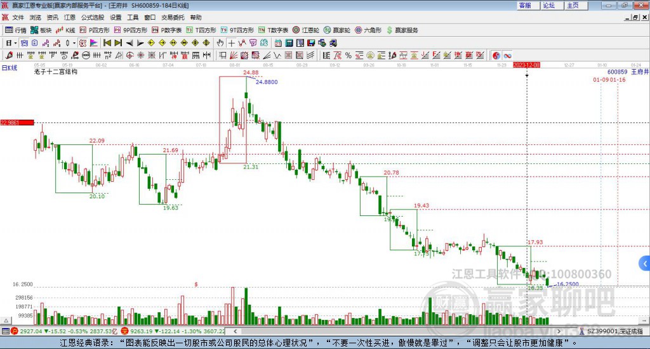Click the infinity loop icon
Screen dimensions: 650x349
(507, 55)
